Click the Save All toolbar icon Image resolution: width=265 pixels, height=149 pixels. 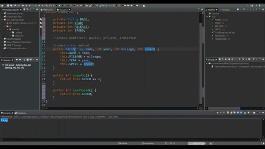pos(11,5)
